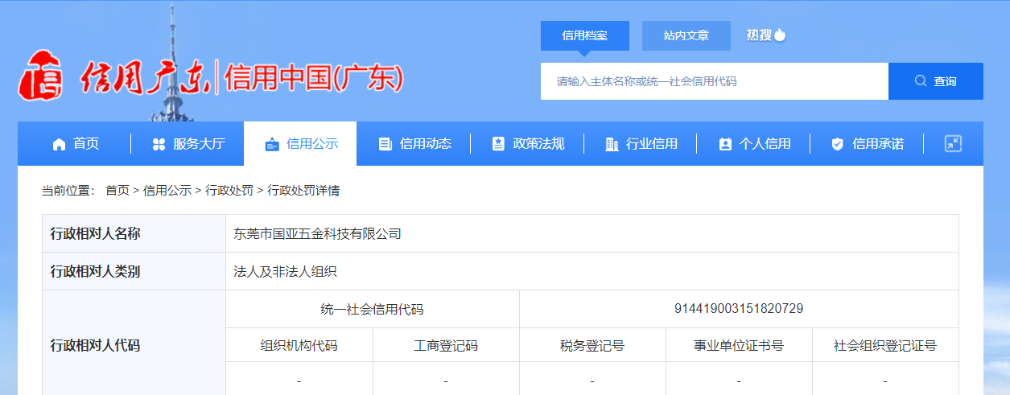Click 信用公示 in the breadcrumb
The width and height of the screenshot is (1010, 395).
pyautogui.click(x=167, y=191)
